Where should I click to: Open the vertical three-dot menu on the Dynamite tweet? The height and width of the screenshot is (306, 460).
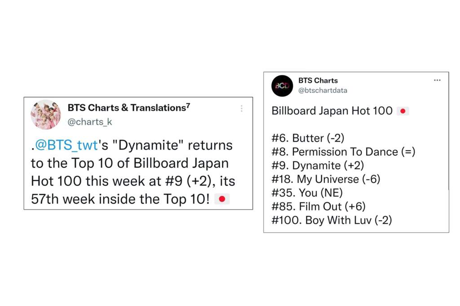(241, 109)
